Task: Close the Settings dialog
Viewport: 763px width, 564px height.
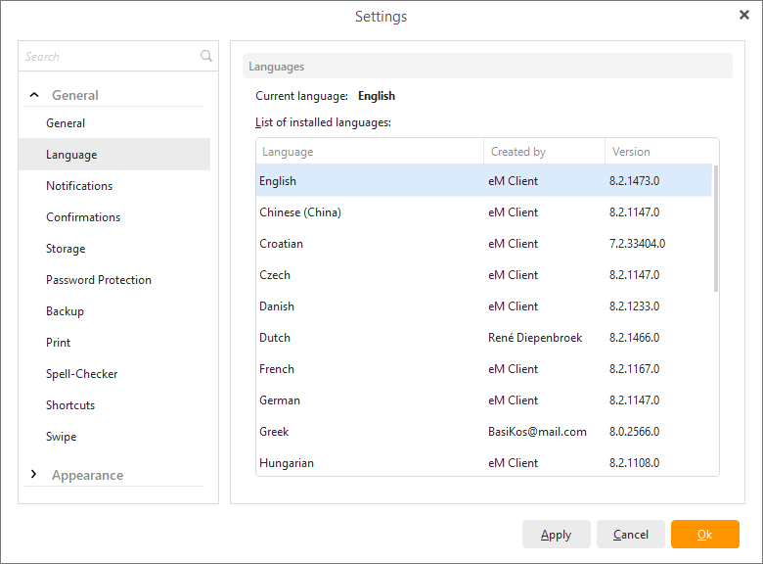Action: [744, 15]
